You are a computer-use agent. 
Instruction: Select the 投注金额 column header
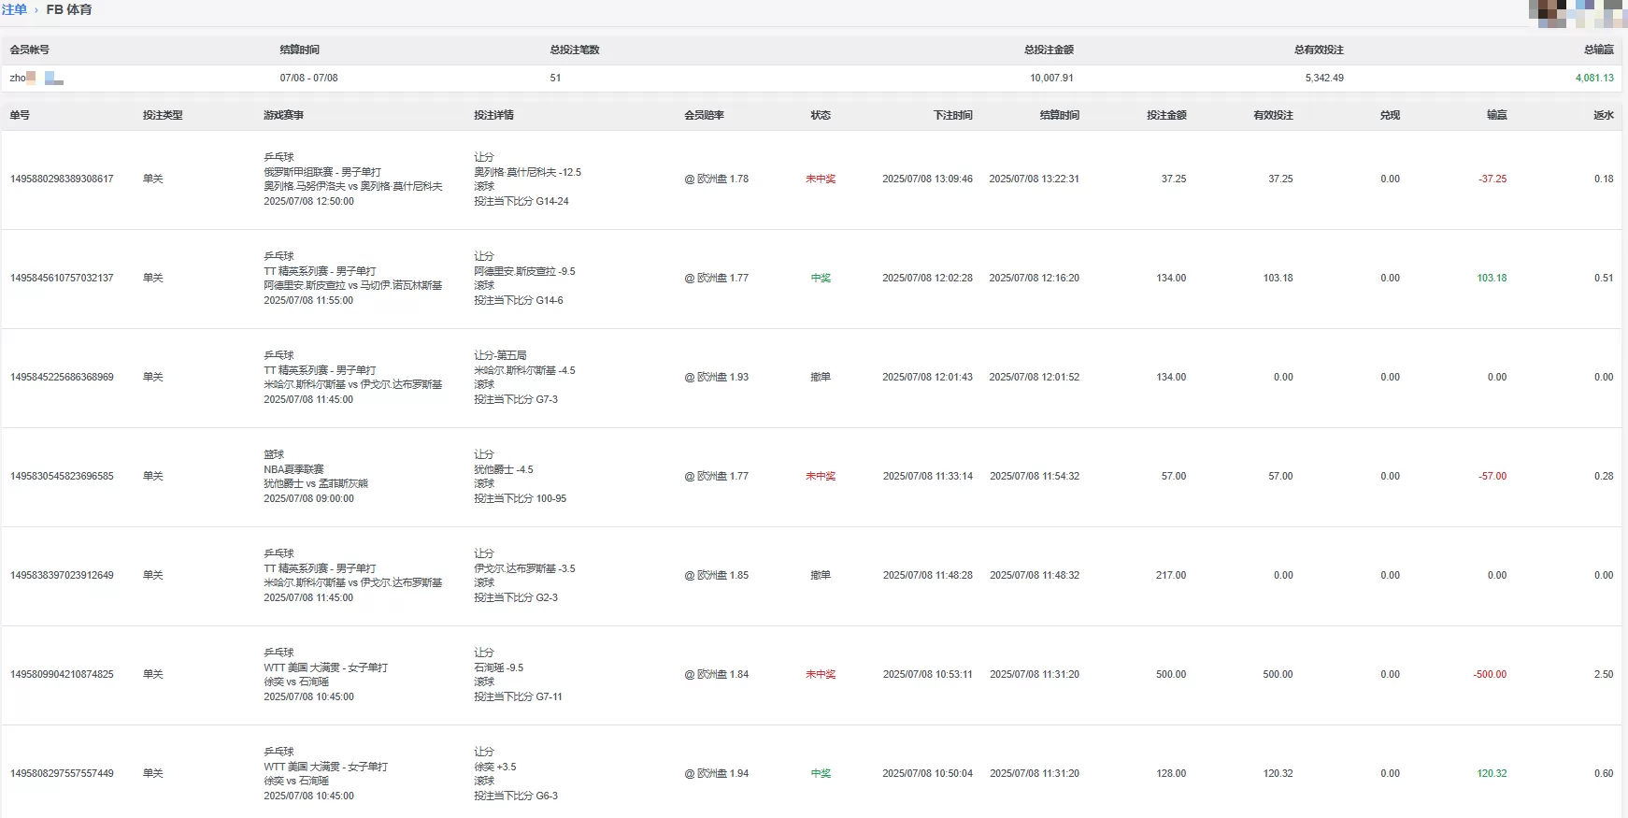(1166, 115)
